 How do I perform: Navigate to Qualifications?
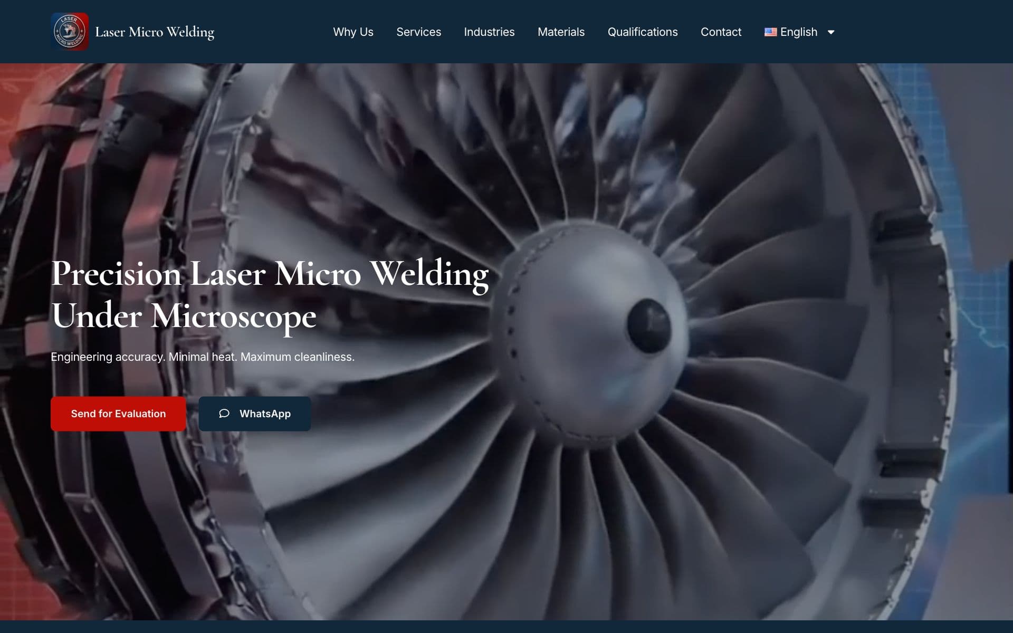[643, 32]
